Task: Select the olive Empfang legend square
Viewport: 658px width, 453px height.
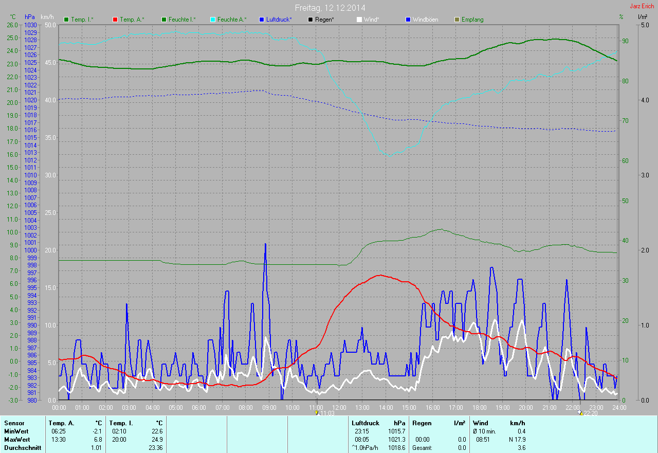Action: pyautogui.click(x=457, y=20)
